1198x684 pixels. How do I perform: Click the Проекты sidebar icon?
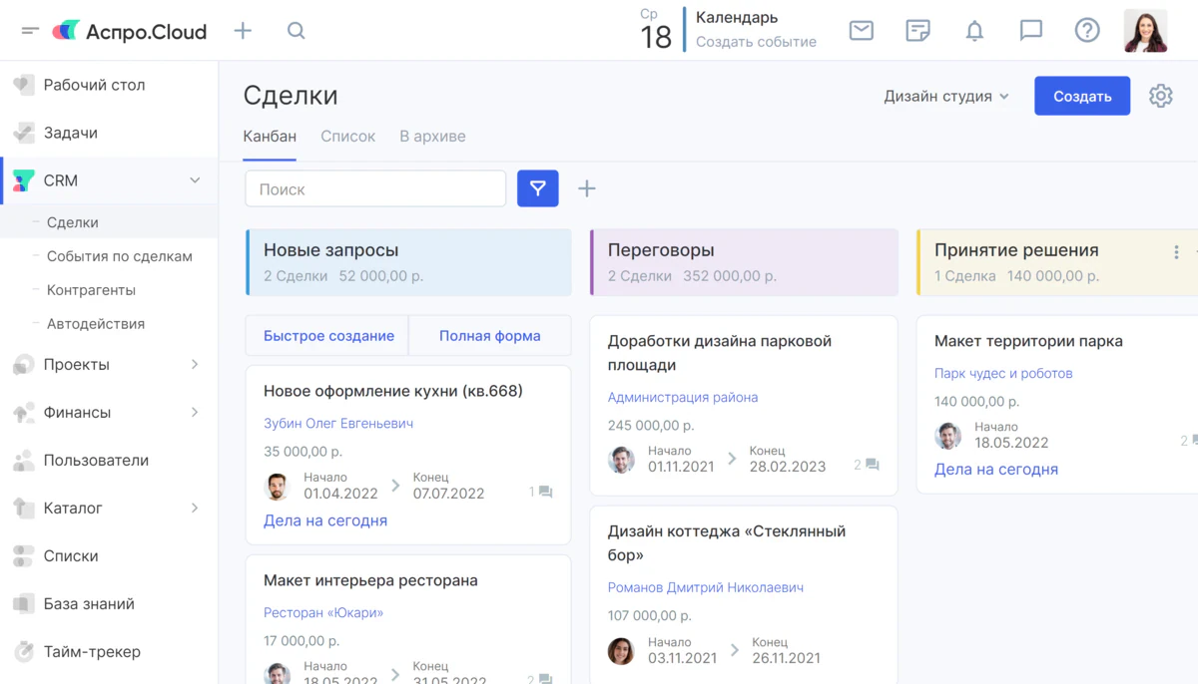pyautogui.click(x=24, y=365)
